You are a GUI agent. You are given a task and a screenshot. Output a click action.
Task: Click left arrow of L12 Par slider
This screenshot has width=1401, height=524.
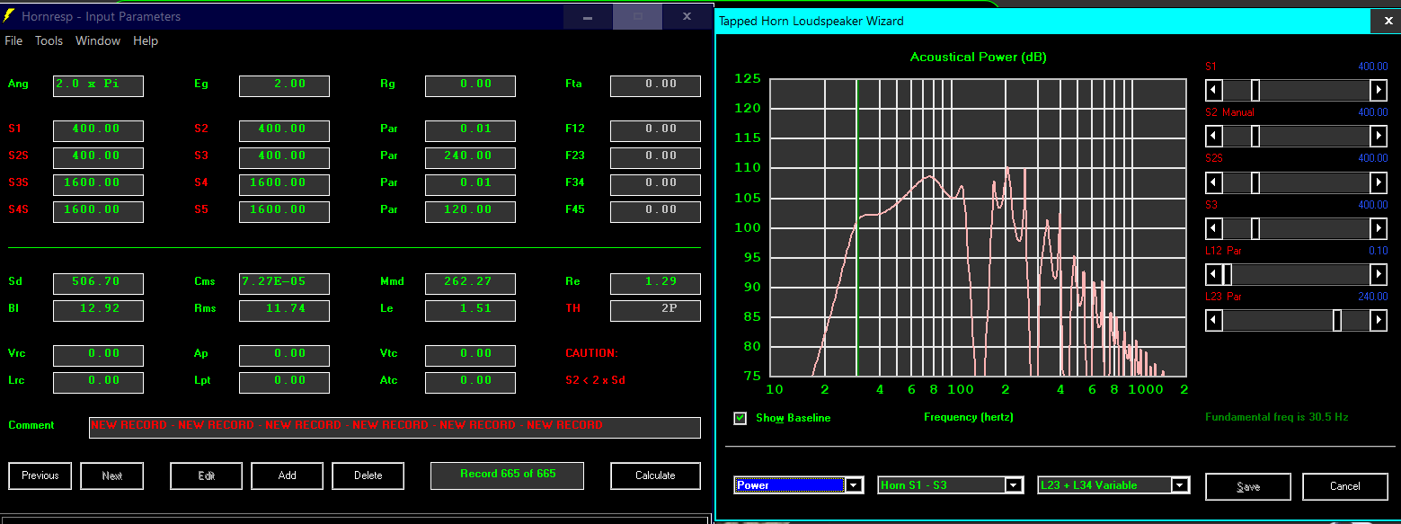coord(1214,274)
